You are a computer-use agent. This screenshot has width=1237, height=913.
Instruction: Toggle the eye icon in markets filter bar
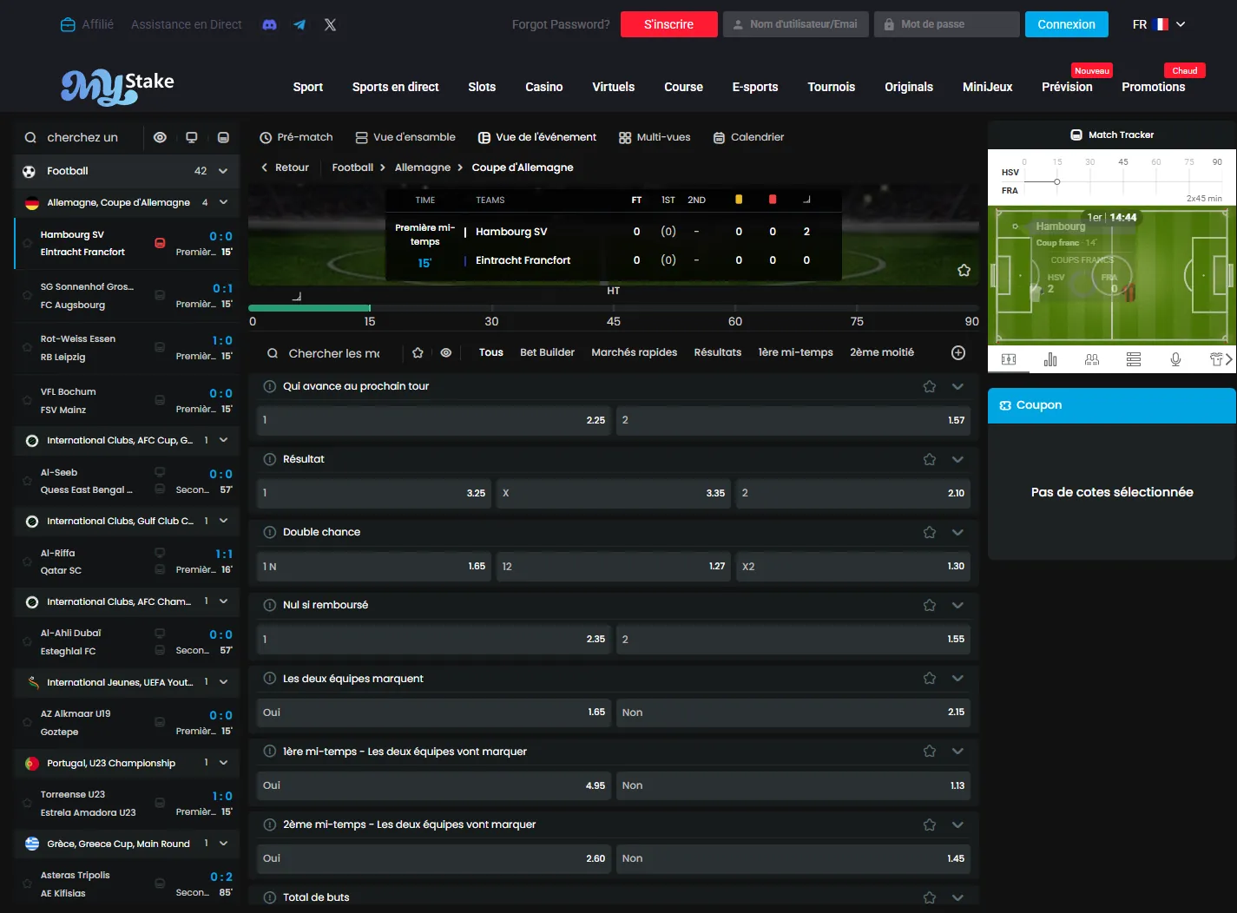click(x=446, y=352)
